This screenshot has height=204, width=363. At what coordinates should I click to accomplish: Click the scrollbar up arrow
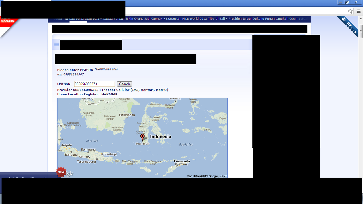coord(361,18)
